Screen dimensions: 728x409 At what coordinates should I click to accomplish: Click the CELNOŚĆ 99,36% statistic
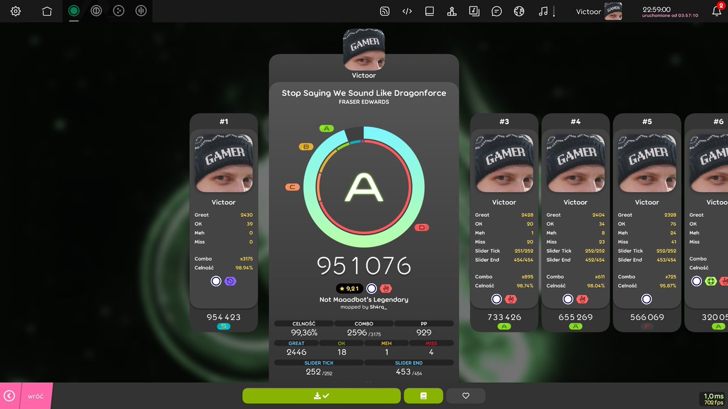(304, 328)
